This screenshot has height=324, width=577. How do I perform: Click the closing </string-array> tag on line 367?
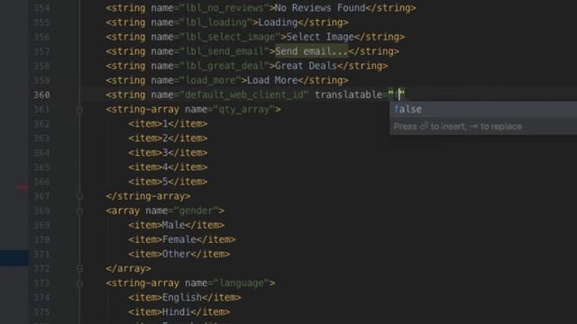click(x=148, y=196)
